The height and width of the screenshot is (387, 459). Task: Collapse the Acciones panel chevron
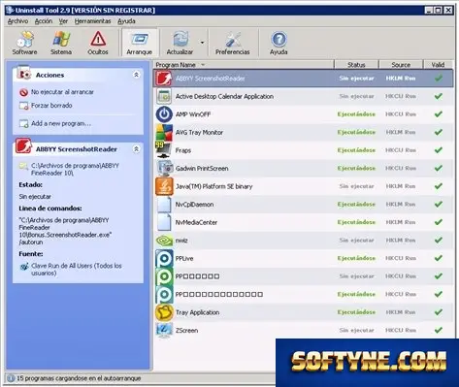[136, 75]
